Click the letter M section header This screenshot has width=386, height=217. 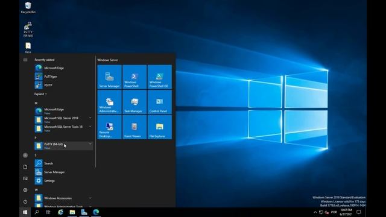click(x=36, y=103)
